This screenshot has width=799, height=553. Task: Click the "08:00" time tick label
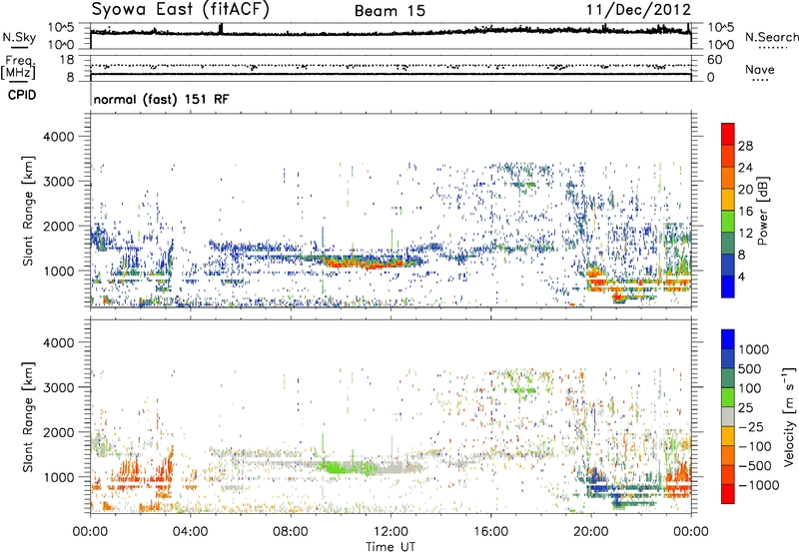291,532
